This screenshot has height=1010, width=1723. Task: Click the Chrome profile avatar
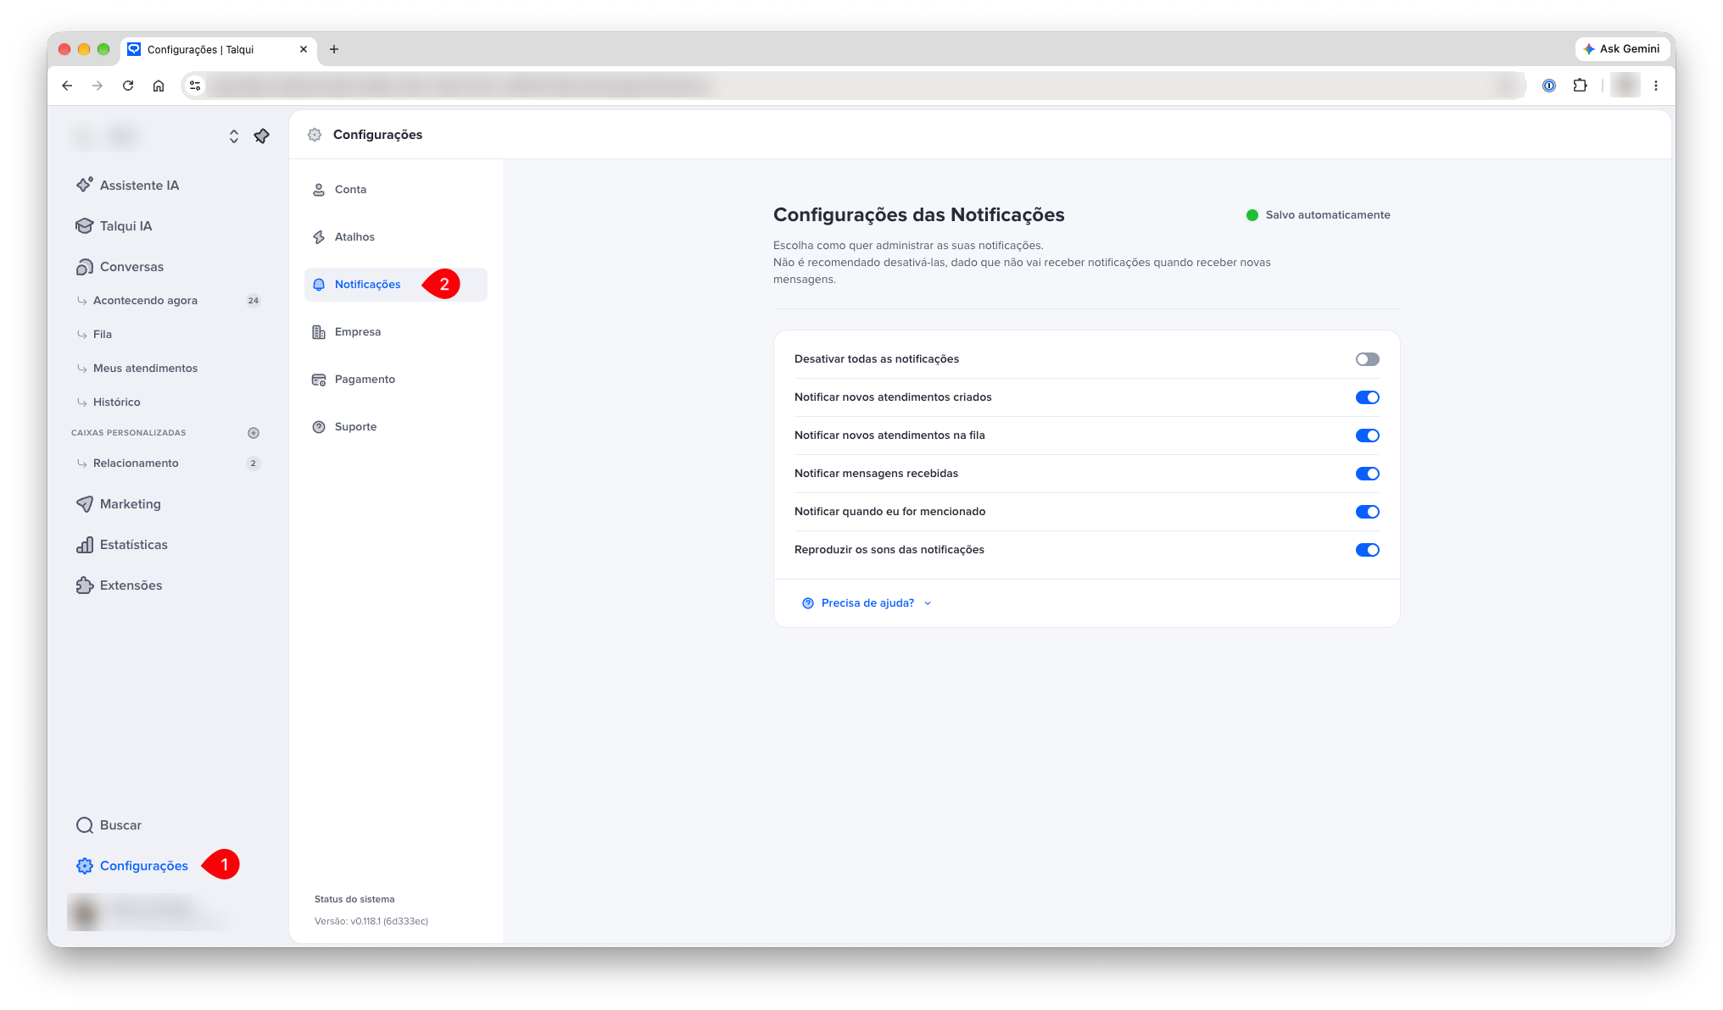click(1625, 85)
